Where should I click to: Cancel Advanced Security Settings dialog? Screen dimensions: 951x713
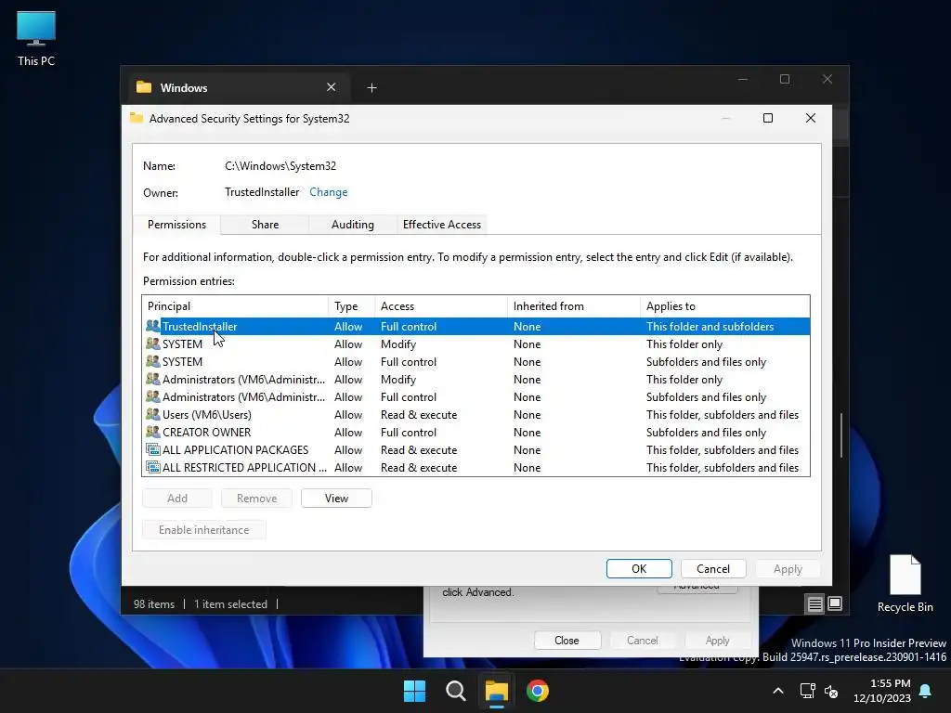point(712,569)
